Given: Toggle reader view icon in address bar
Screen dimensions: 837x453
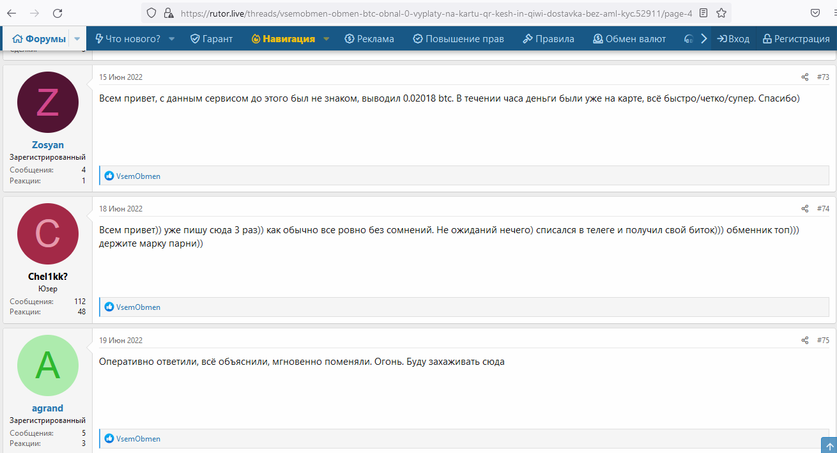Looking at the screenshot, I should click(703, 13).
